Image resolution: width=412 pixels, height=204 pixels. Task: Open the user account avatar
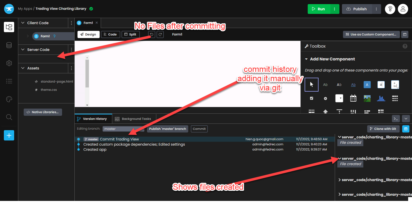pyautogui.click(x=403, y=9)
